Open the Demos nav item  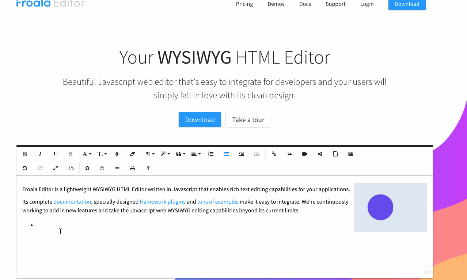276,4
